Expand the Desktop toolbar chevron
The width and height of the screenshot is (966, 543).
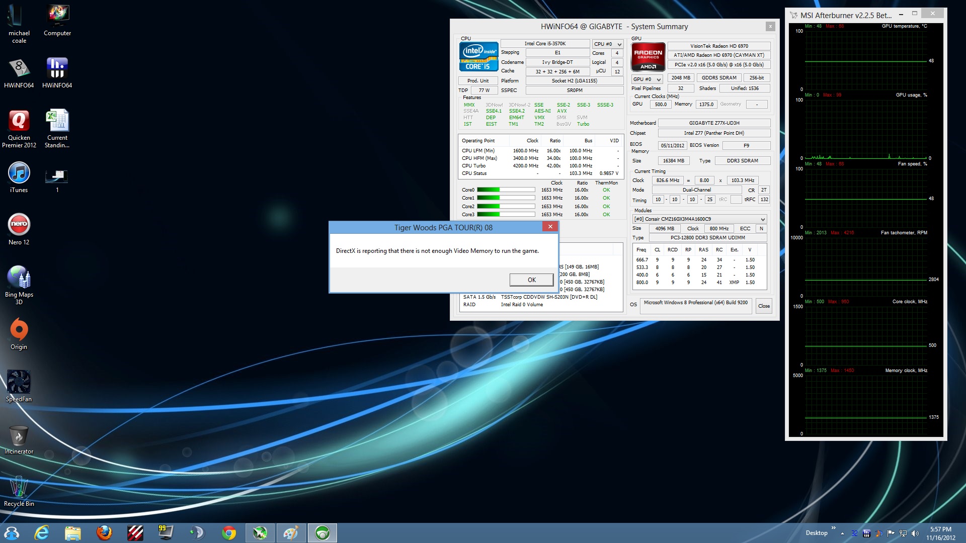tap(833, 528)
